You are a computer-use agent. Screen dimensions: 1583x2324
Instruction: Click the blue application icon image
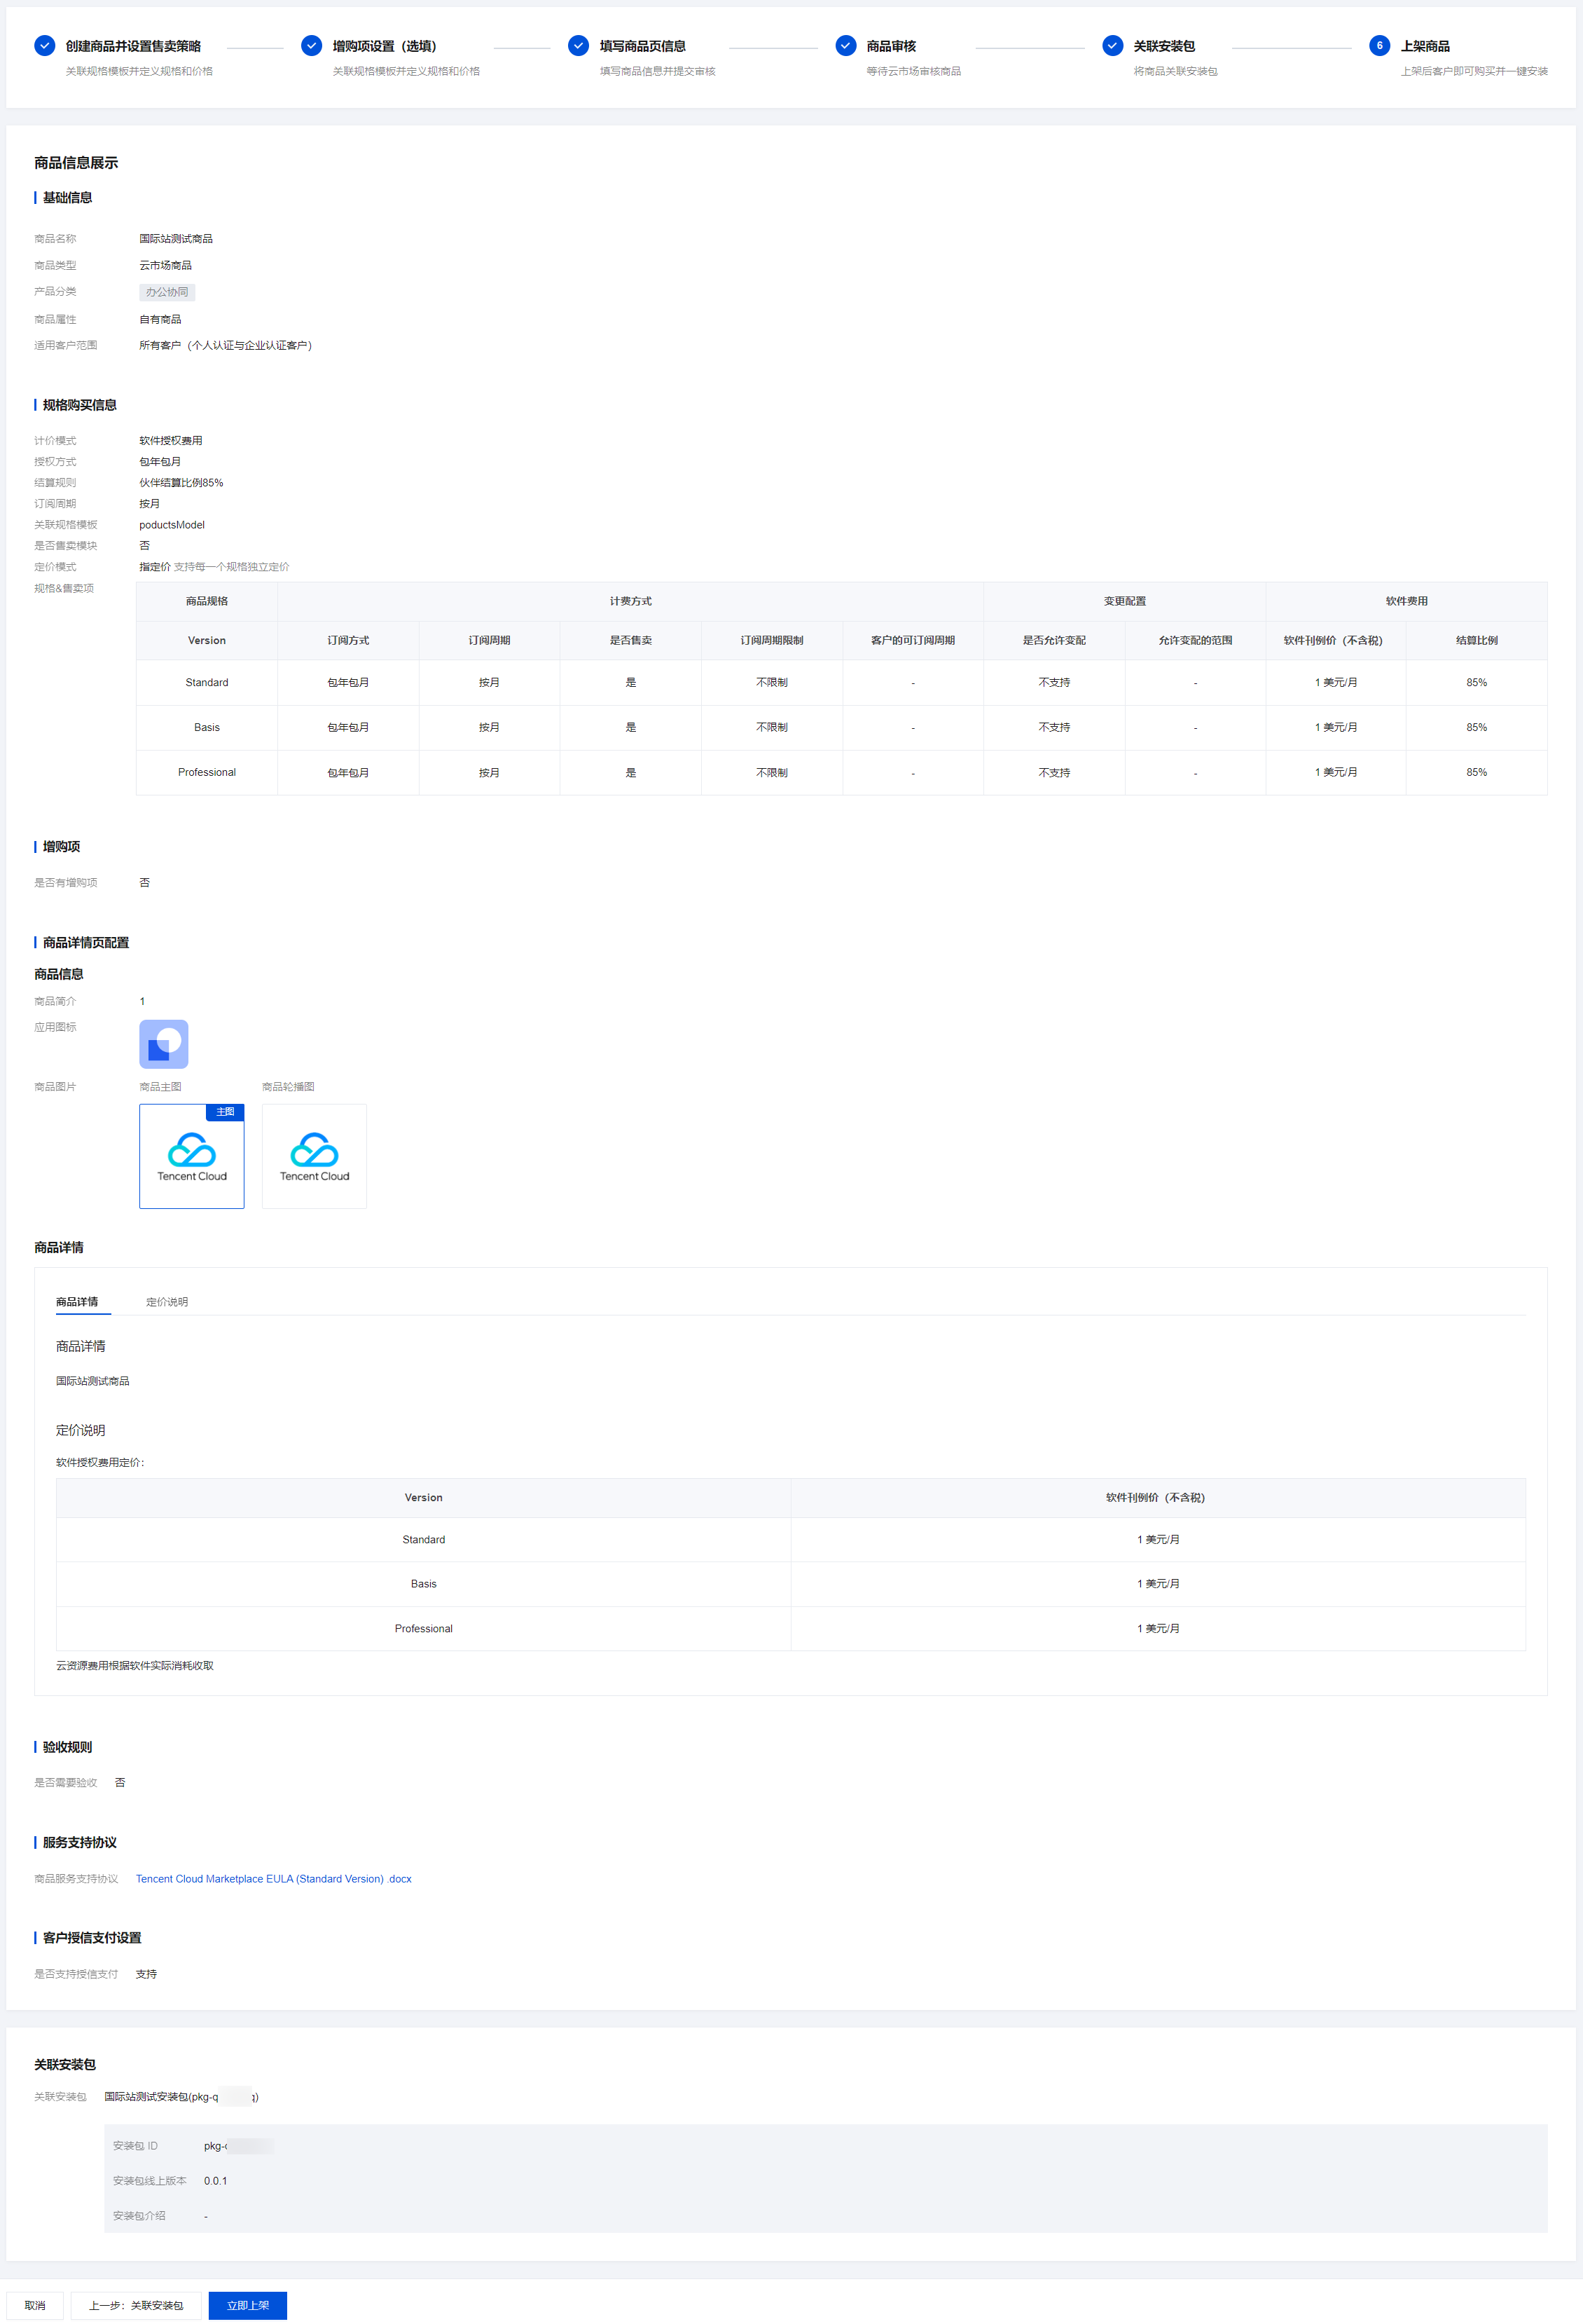click(x=164, y=1044)
